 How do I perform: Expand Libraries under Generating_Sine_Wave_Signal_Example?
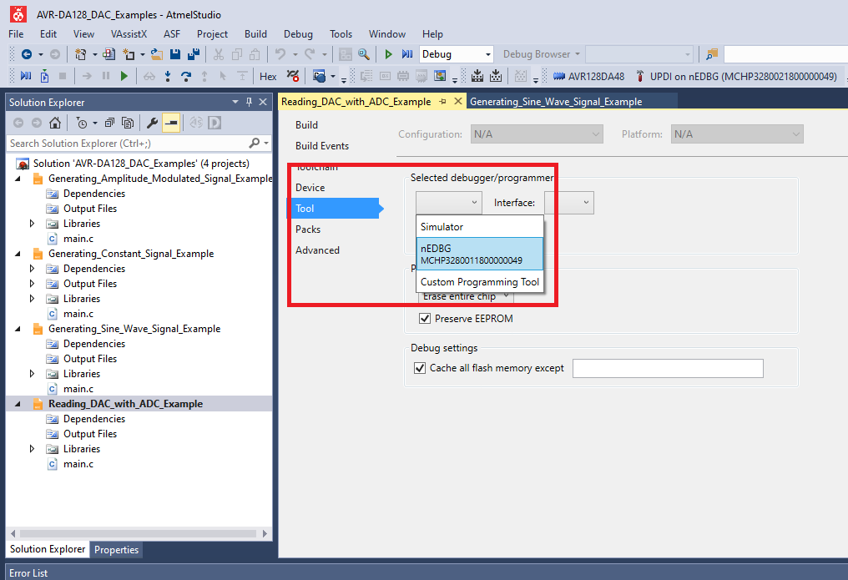click(32, 374)
